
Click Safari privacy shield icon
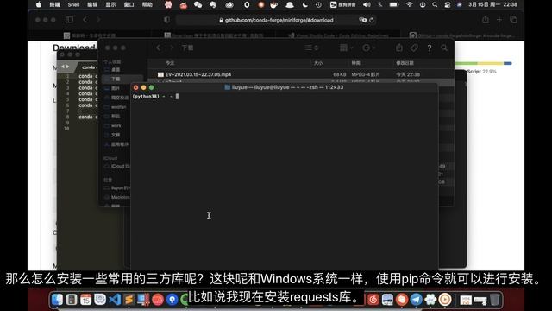pos(166,20)
